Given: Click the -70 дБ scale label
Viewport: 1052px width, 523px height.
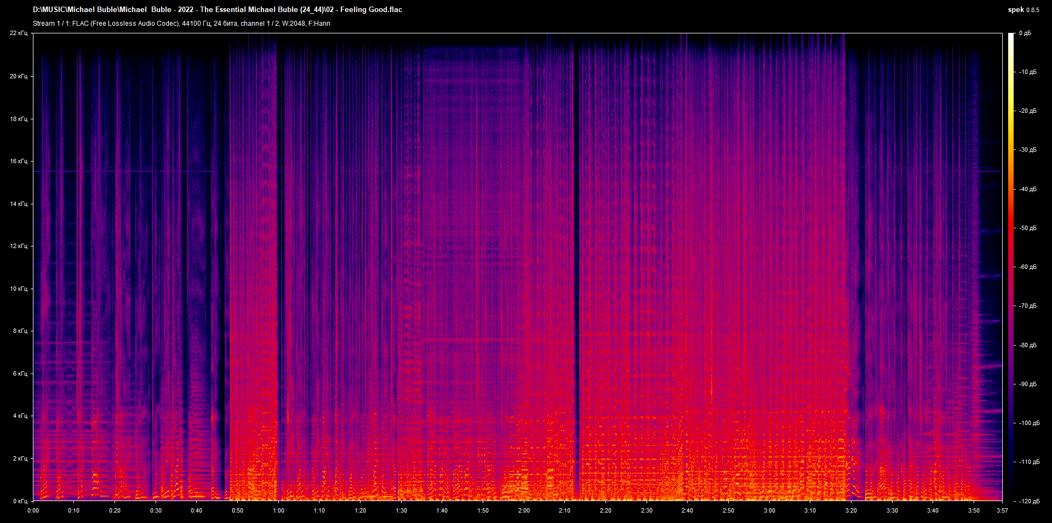Looking at the screenshot, I should (1027, 306).
